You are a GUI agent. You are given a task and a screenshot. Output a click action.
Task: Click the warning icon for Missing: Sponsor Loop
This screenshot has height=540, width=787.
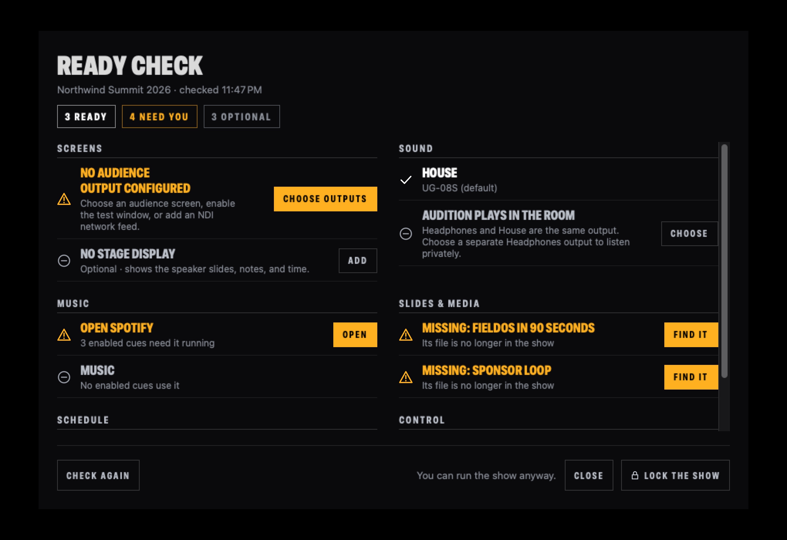click(x=406, y=377)
